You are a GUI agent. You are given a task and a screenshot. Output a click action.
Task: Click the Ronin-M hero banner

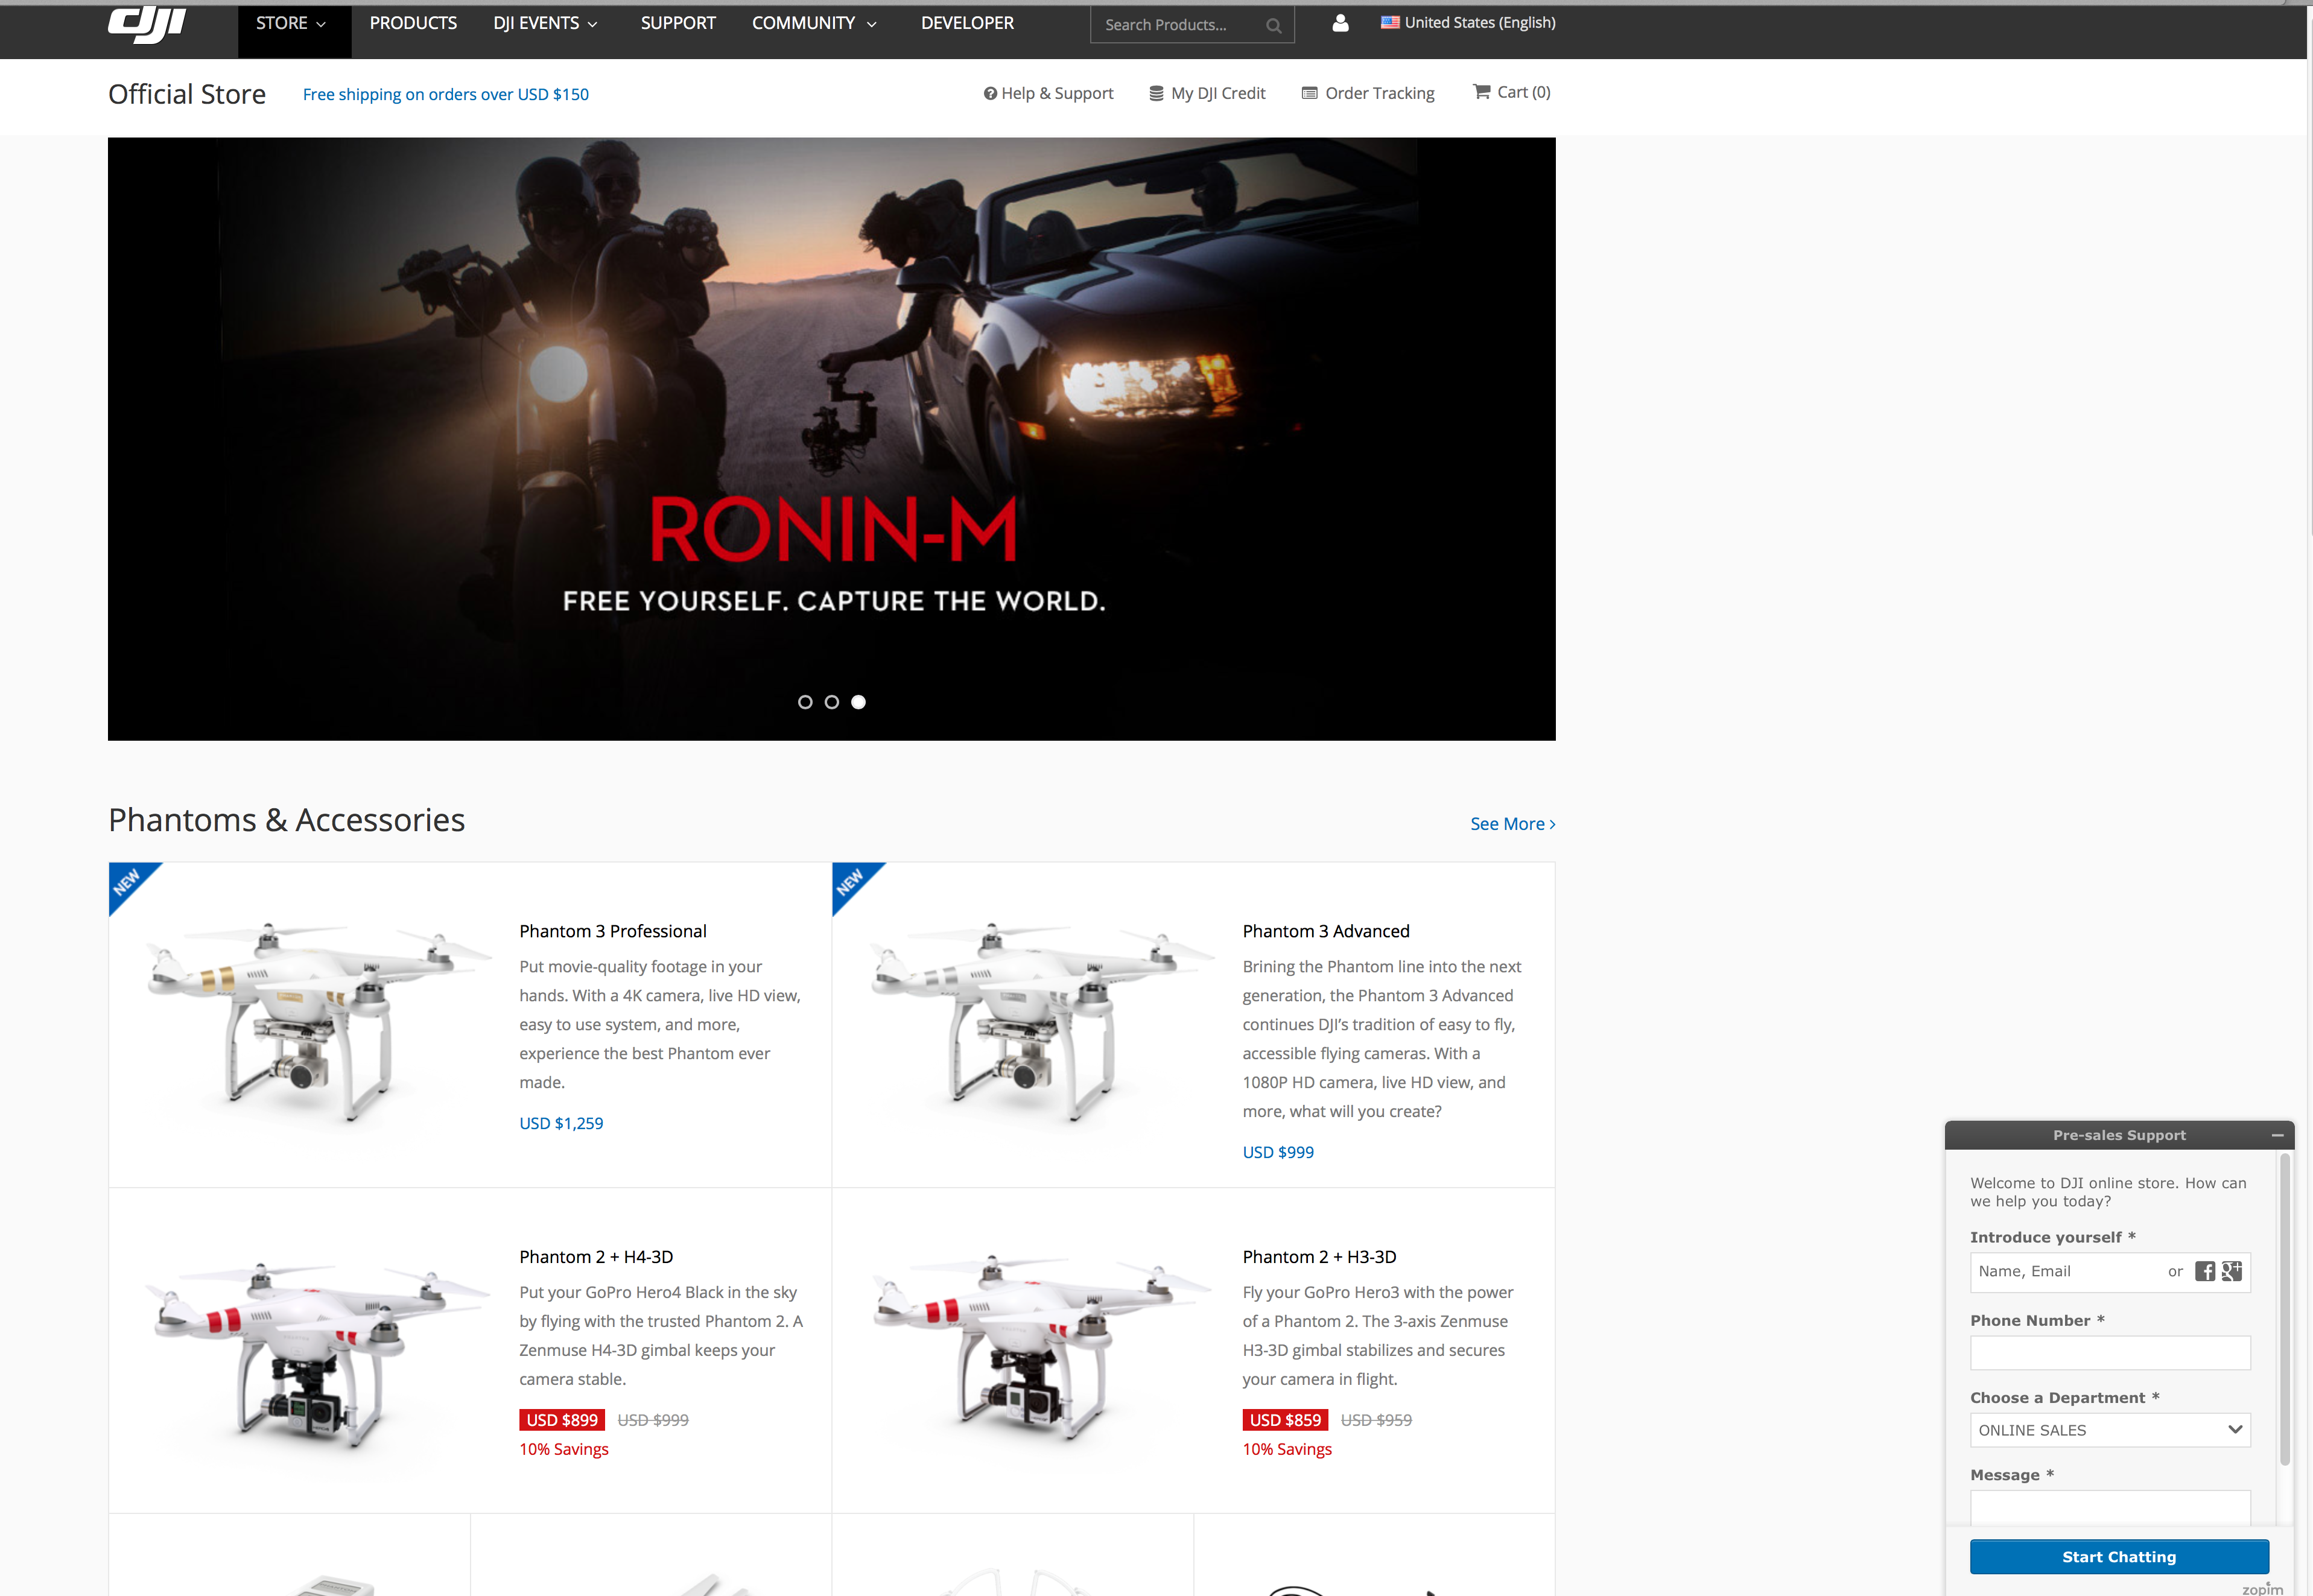click(831, 438)
